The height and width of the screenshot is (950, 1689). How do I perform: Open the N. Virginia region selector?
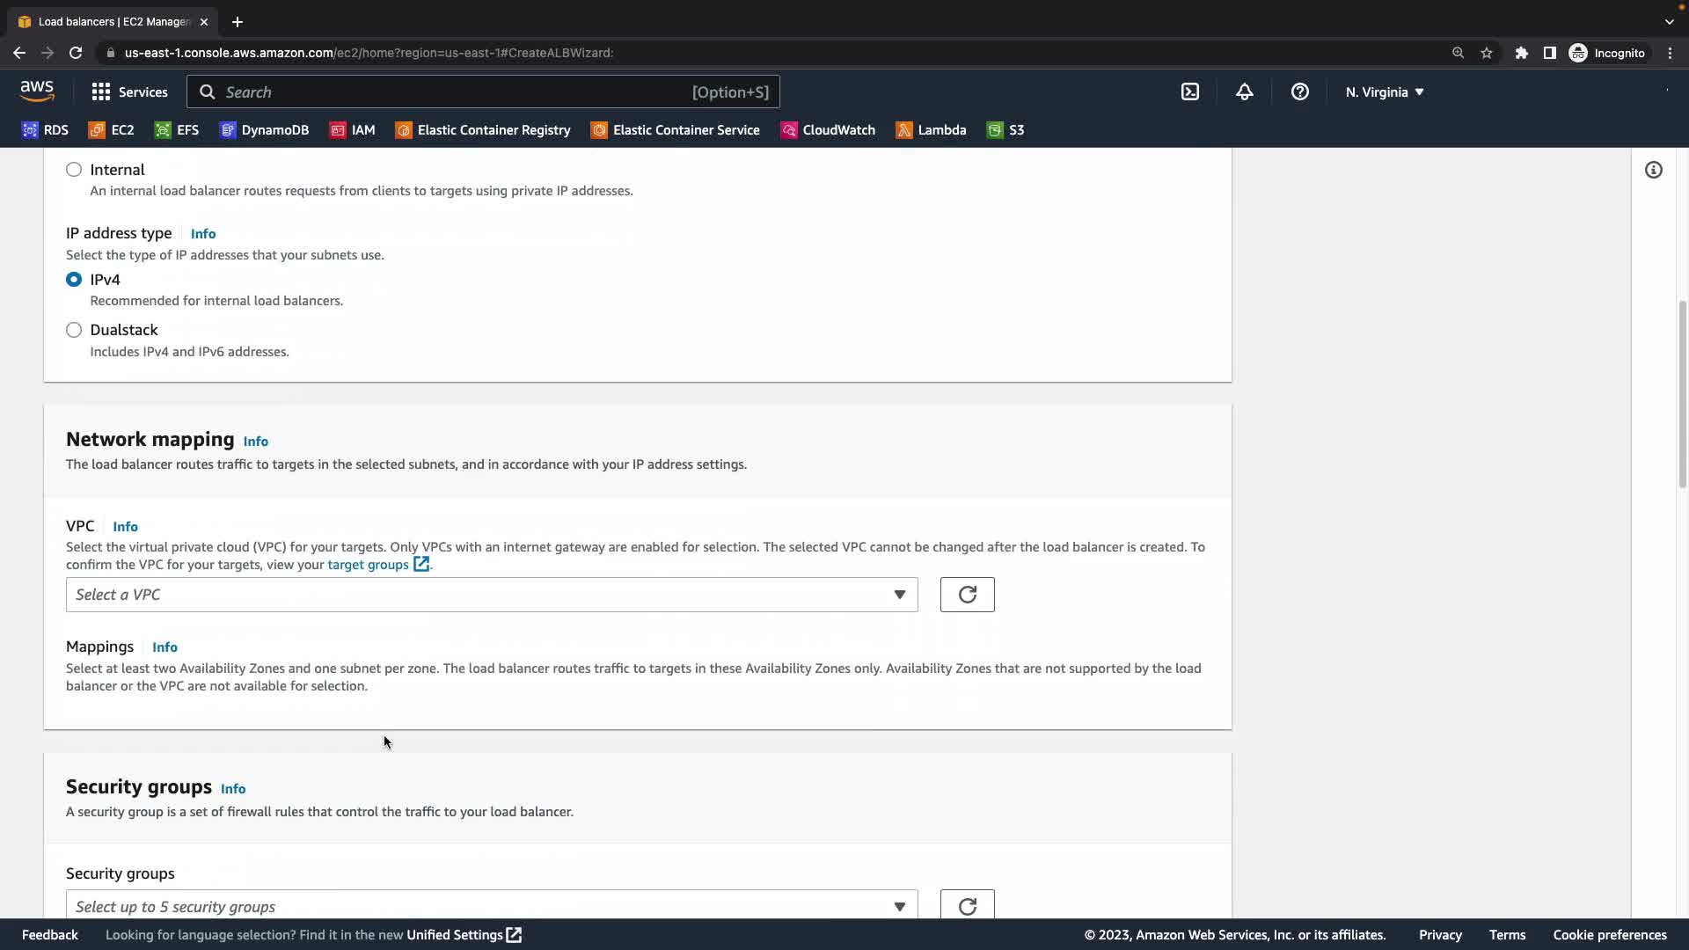click(1384, 91)
